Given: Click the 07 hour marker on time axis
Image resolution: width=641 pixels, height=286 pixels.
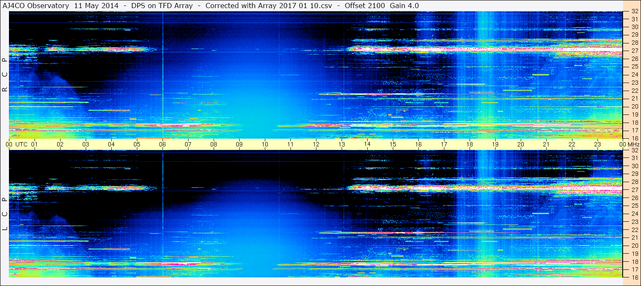Looking at the screenshot, I should point(188,144).
